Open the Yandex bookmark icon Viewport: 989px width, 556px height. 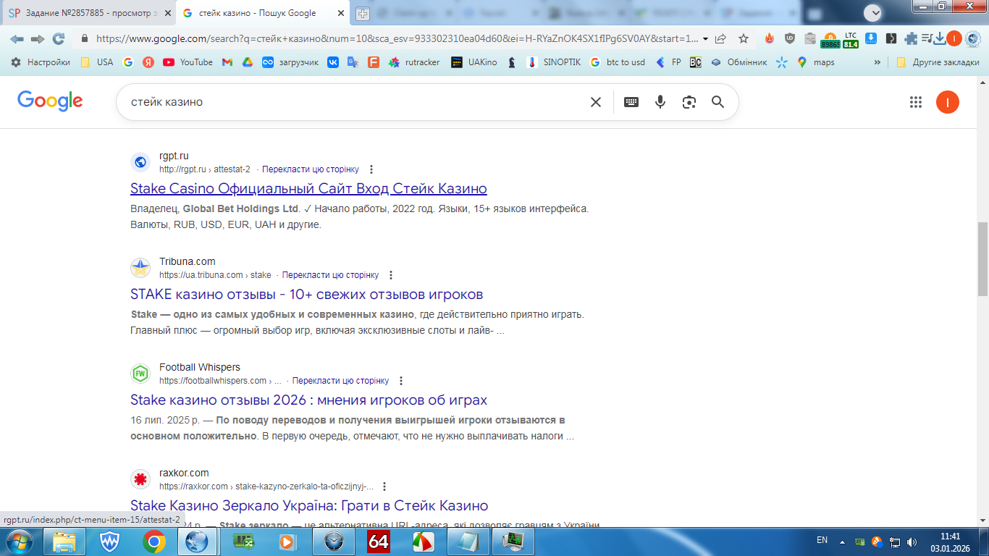click(148, 62)
